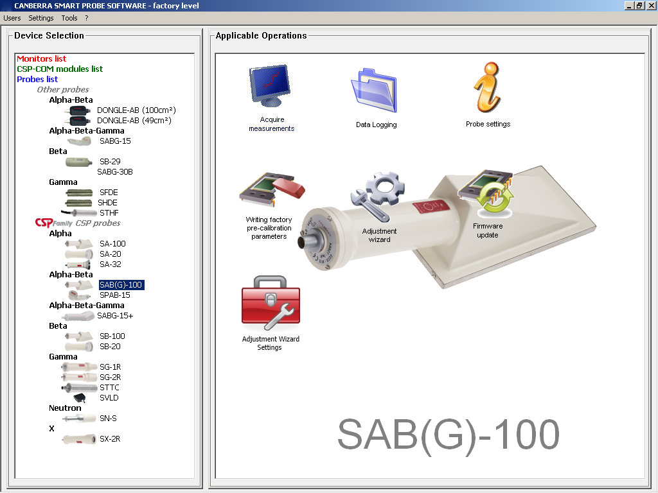Open the Users menu
Image resolution: width=658 pixels, height=493 pixels.
click(12, 18)
